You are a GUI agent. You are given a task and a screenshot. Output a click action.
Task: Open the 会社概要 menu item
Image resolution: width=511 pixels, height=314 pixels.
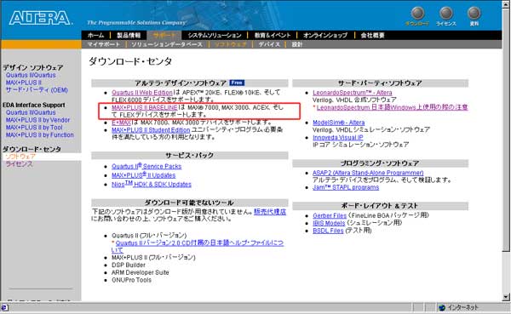(x=372, y=35)
